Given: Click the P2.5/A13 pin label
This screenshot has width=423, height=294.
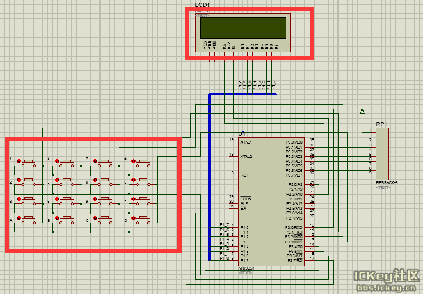Looking at the screenshot, I should click(x=294, y=209).
